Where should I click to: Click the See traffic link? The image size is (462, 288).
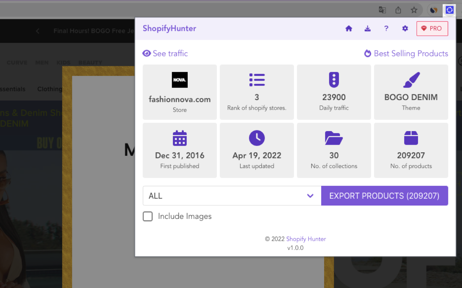165,54
